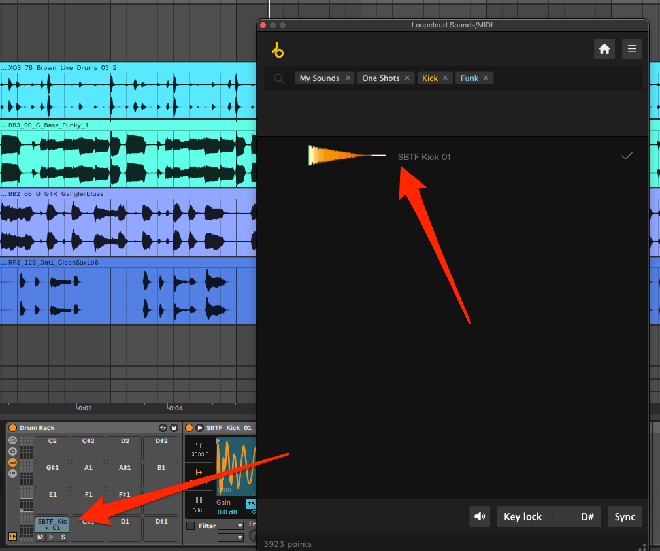
Task: Click the yellow Loopcloud logo
Action: click(278, 50)
